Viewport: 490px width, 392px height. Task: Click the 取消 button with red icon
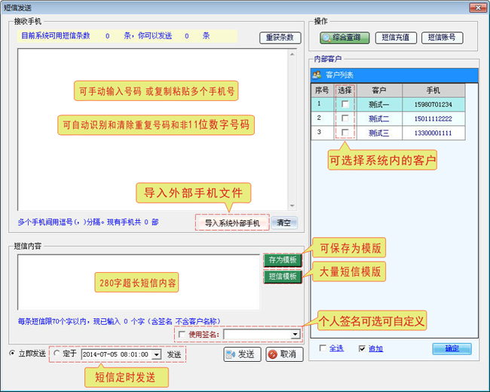[283, 354]
